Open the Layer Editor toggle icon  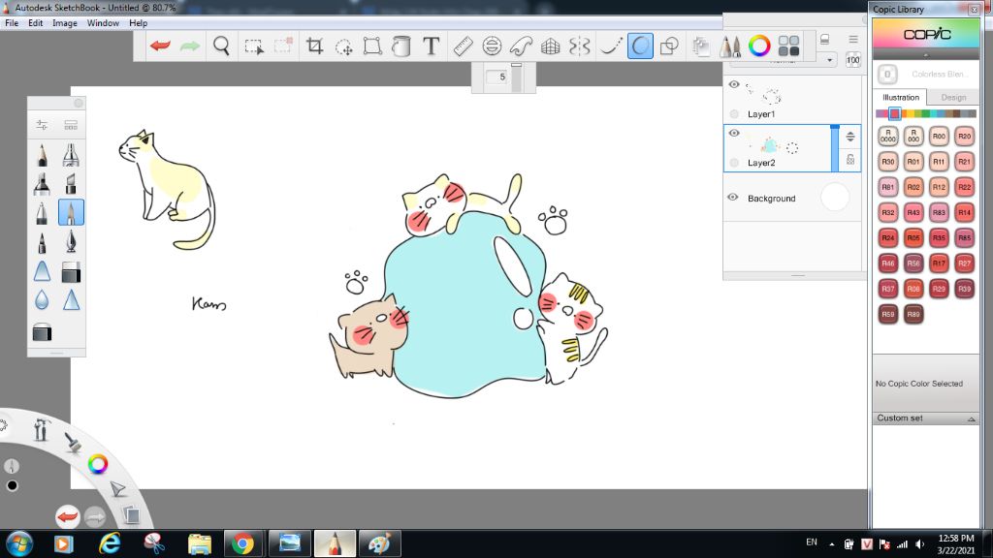(x=701, y=46)
